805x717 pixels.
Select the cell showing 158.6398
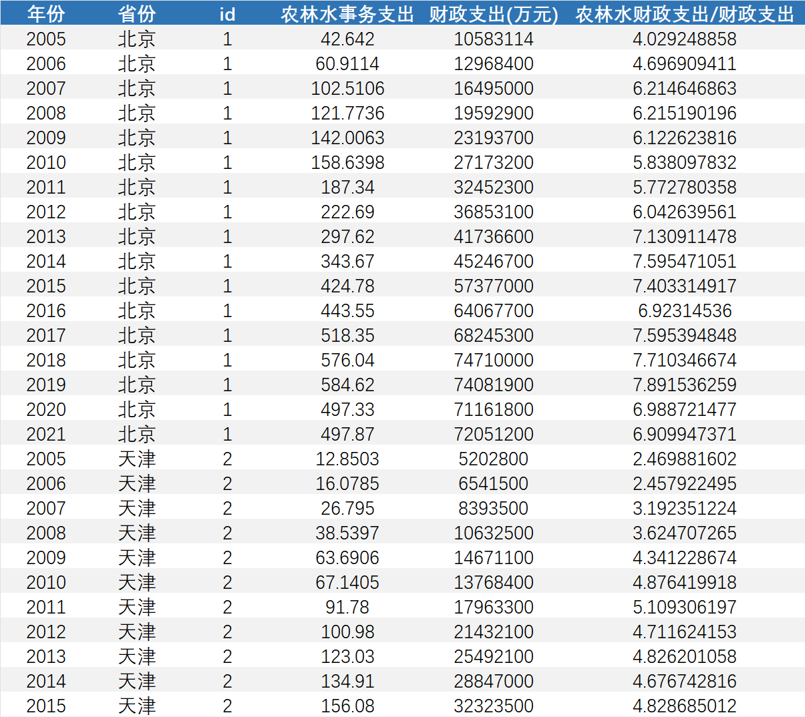[x=347, y=163]
